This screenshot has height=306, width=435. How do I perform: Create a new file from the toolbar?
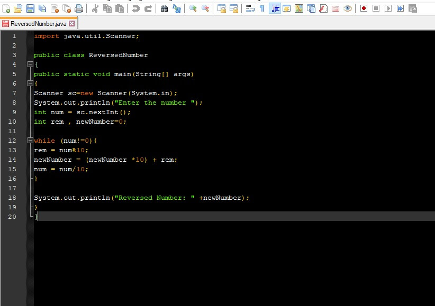pos(6,8)
